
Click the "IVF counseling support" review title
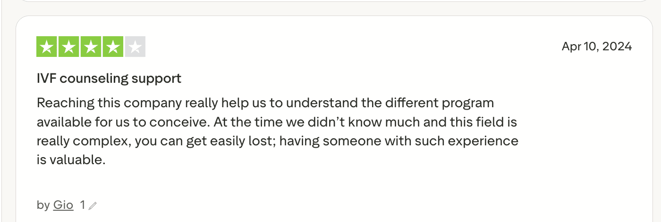pyautogui.click(x=109, y=79)
